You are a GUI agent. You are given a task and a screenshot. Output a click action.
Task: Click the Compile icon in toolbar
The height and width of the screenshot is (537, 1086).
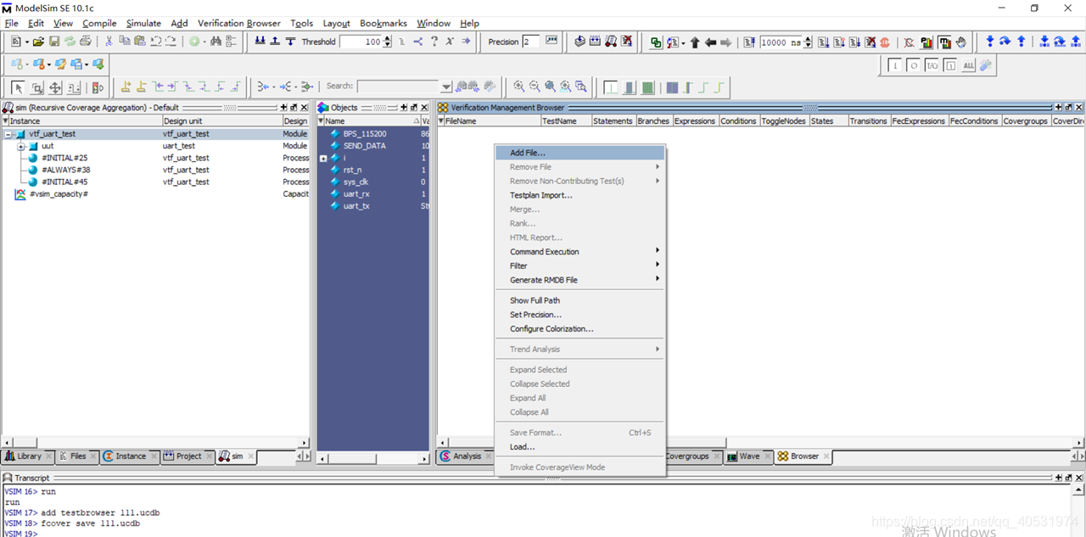pyautogui.click(x=579, y=42)
